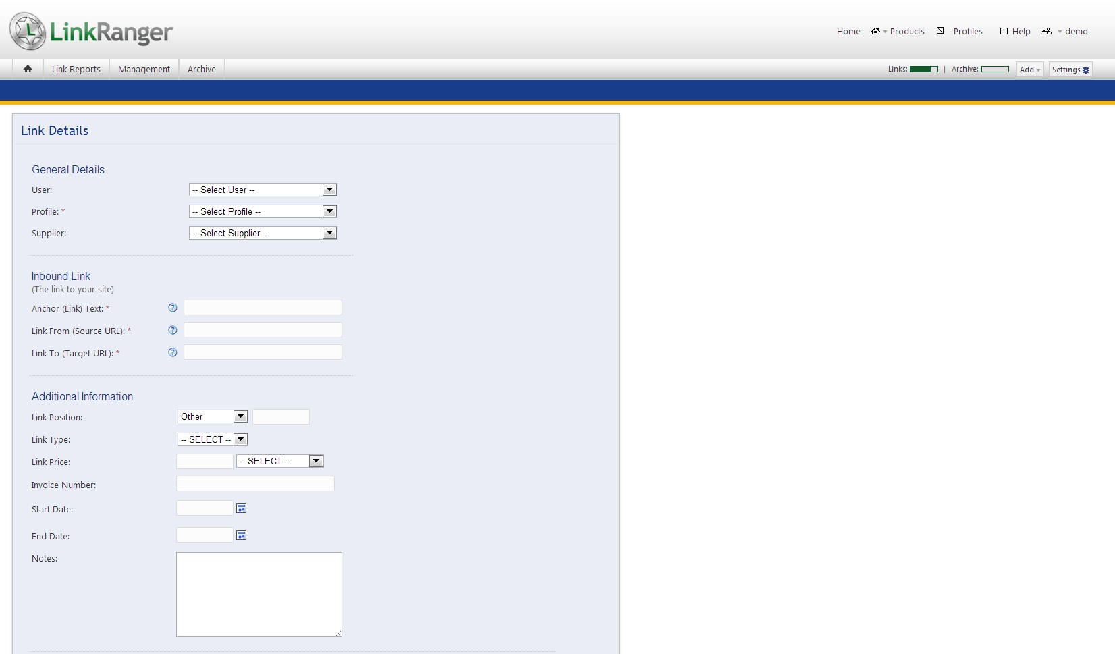Click the Start Date input field
This screenshot has height=654, width=1115.
click(205, 508)
